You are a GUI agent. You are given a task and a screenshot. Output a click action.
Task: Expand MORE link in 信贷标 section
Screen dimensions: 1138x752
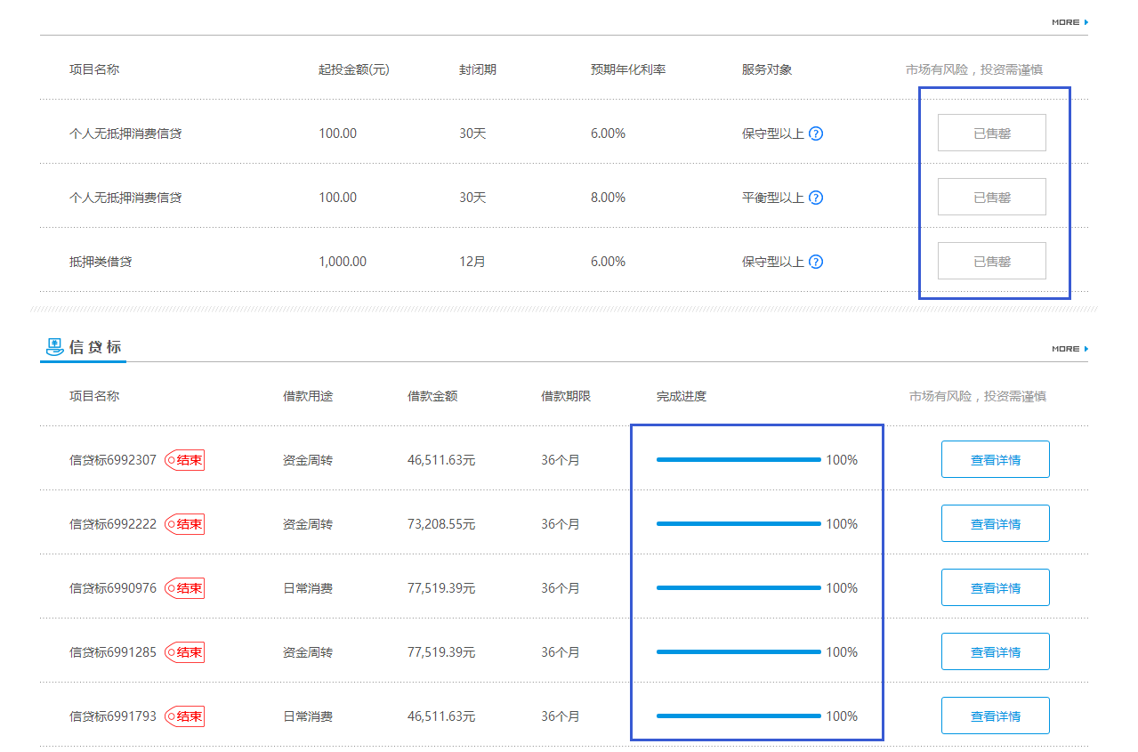point(1069,349)
